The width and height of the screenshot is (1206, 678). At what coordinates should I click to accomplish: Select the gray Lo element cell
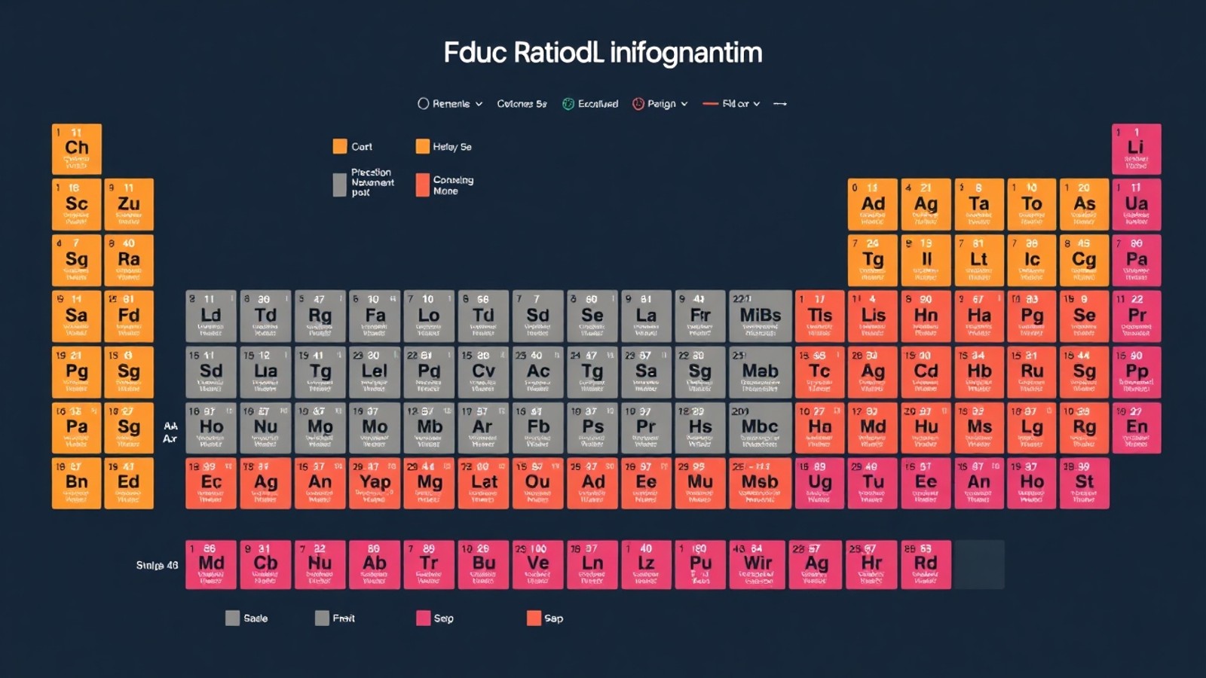429,316
